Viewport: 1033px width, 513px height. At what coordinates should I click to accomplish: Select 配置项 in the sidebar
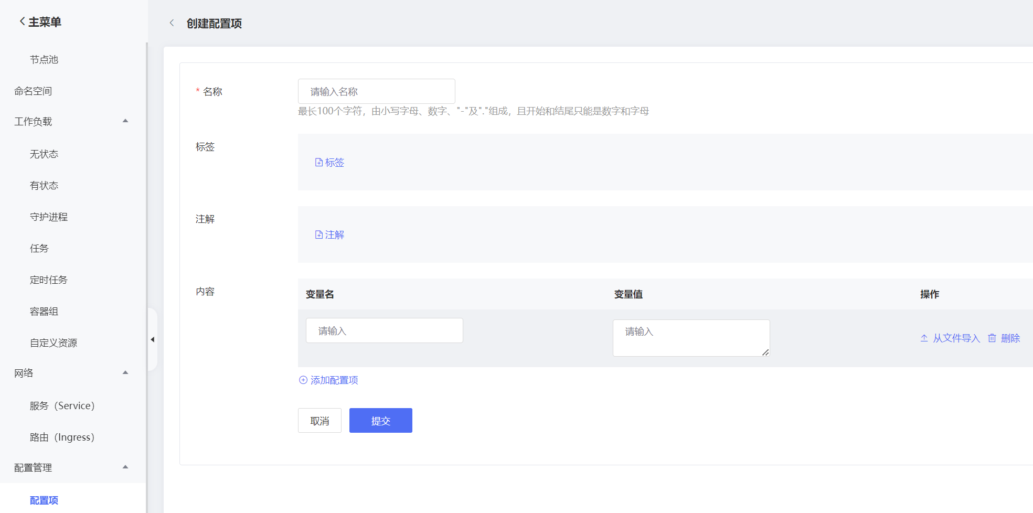tap(44, 500)
